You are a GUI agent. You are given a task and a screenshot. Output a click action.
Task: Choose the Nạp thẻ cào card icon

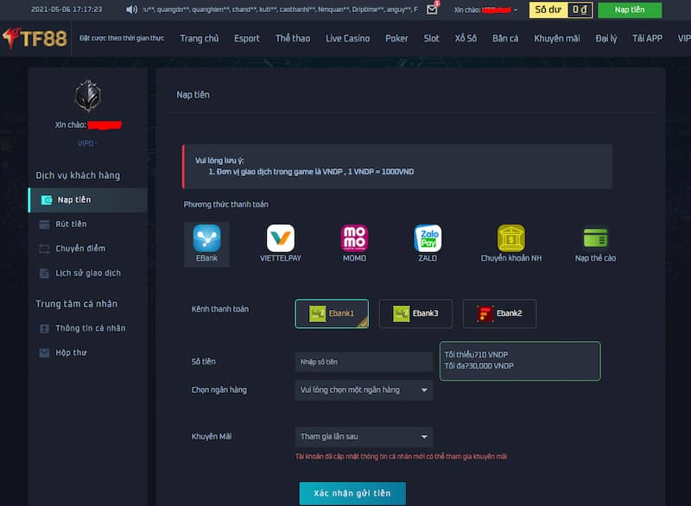(x=595, y=239)
